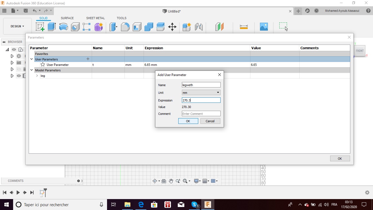The image size is (373, 210).
Task: Select the Create Sketch tool
Action: click(40, 27)
